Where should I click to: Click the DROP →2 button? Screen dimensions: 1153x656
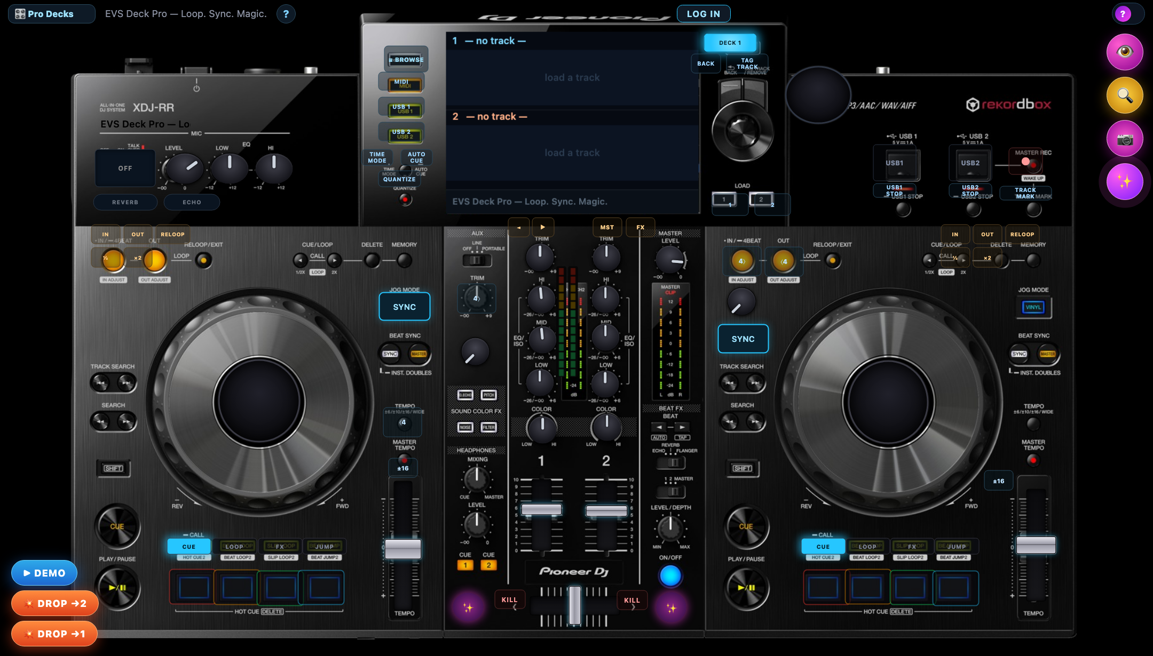click(55, 604)
